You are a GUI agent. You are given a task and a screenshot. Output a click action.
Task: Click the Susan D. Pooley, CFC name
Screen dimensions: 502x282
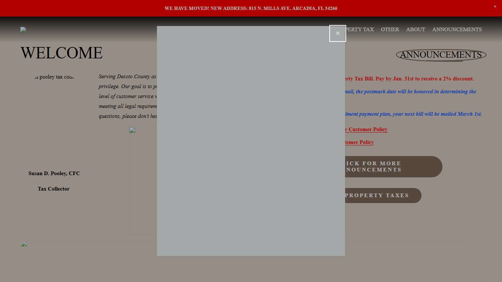coord(54,173)
